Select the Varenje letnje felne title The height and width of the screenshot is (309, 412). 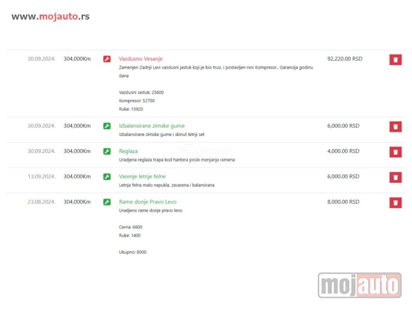142,177
